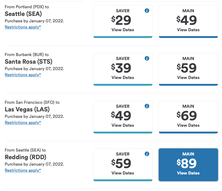Click info icon on Las Vegas Saver fare
The height and width of the screenshot is (191, 222).
coord(147,106)
